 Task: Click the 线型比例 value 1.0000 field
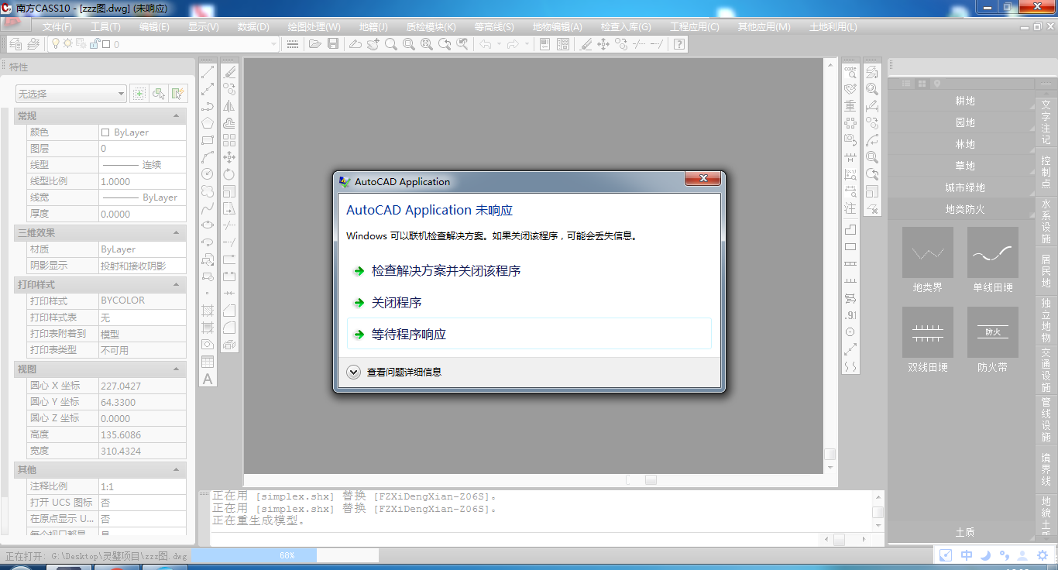[x=143, y=181]
